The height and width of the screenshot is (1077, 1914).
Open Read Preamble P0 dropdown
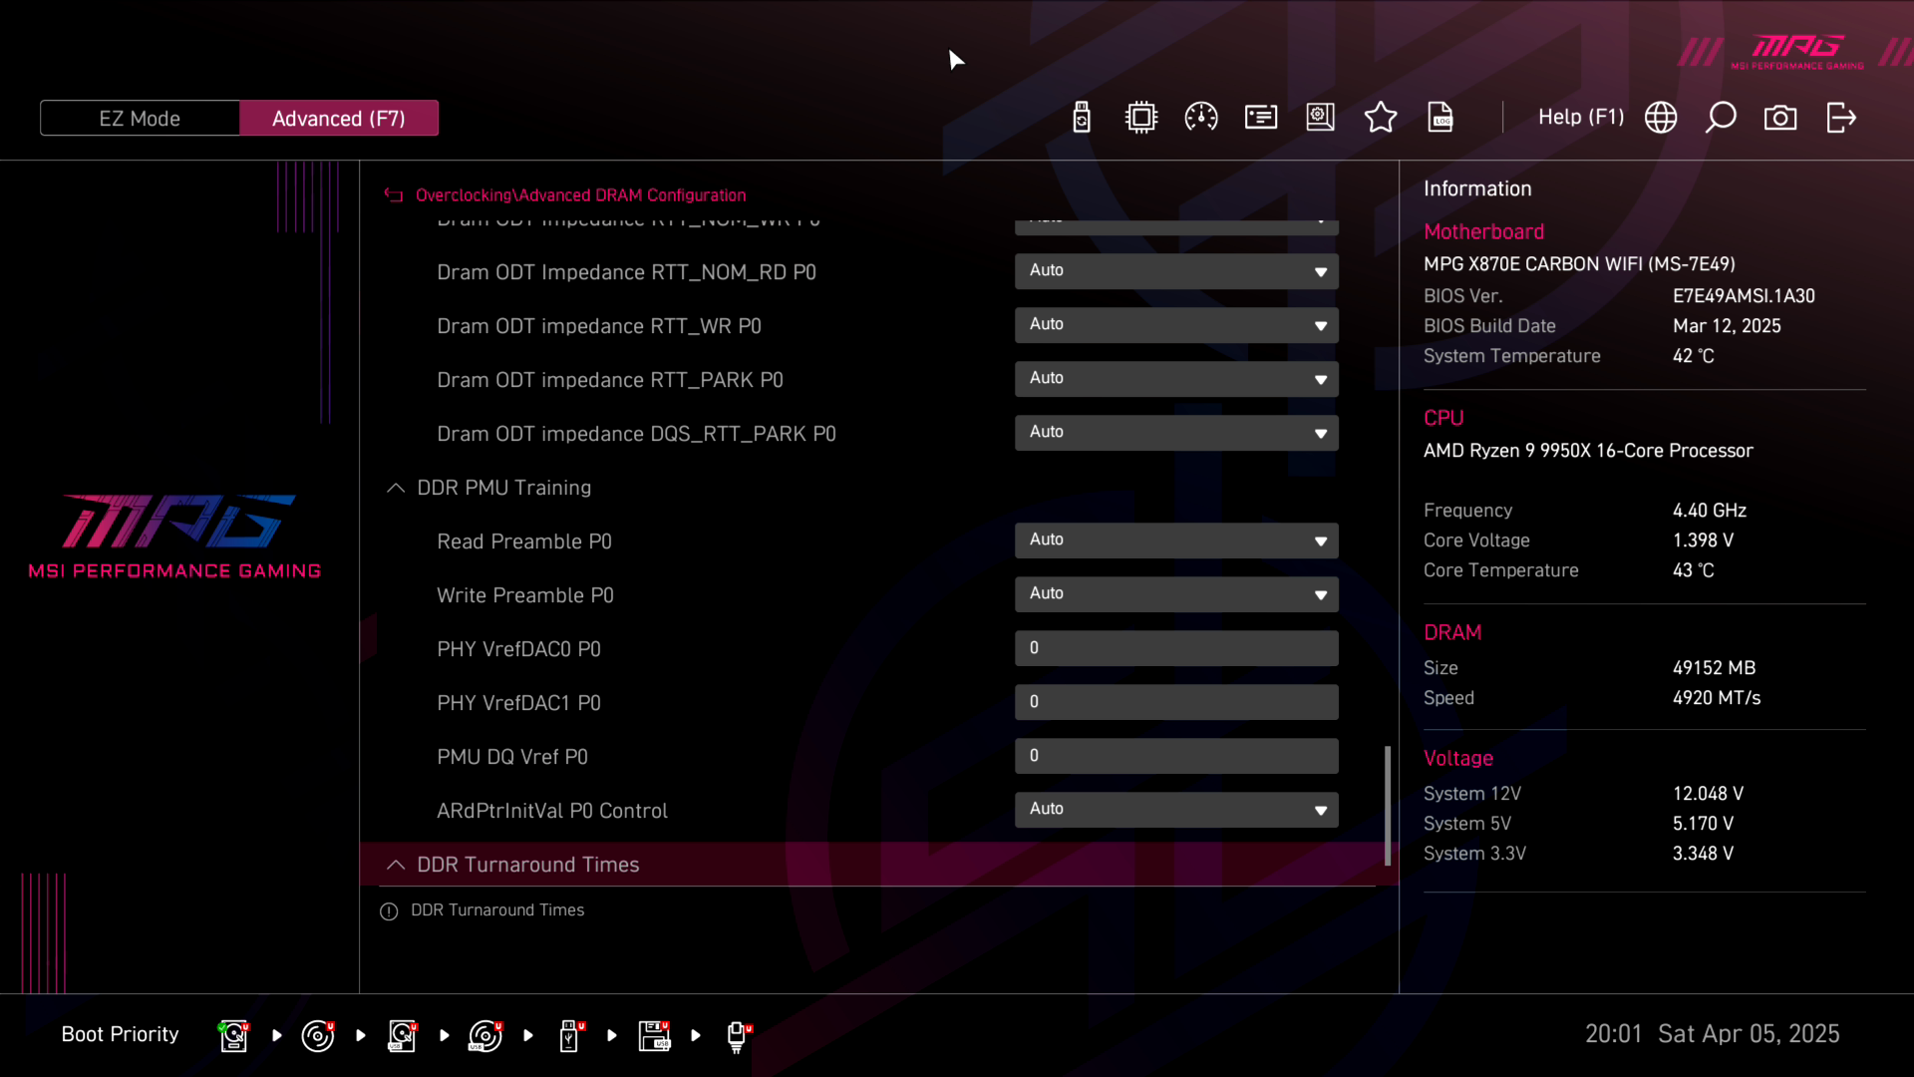(x=1176, y=540)
